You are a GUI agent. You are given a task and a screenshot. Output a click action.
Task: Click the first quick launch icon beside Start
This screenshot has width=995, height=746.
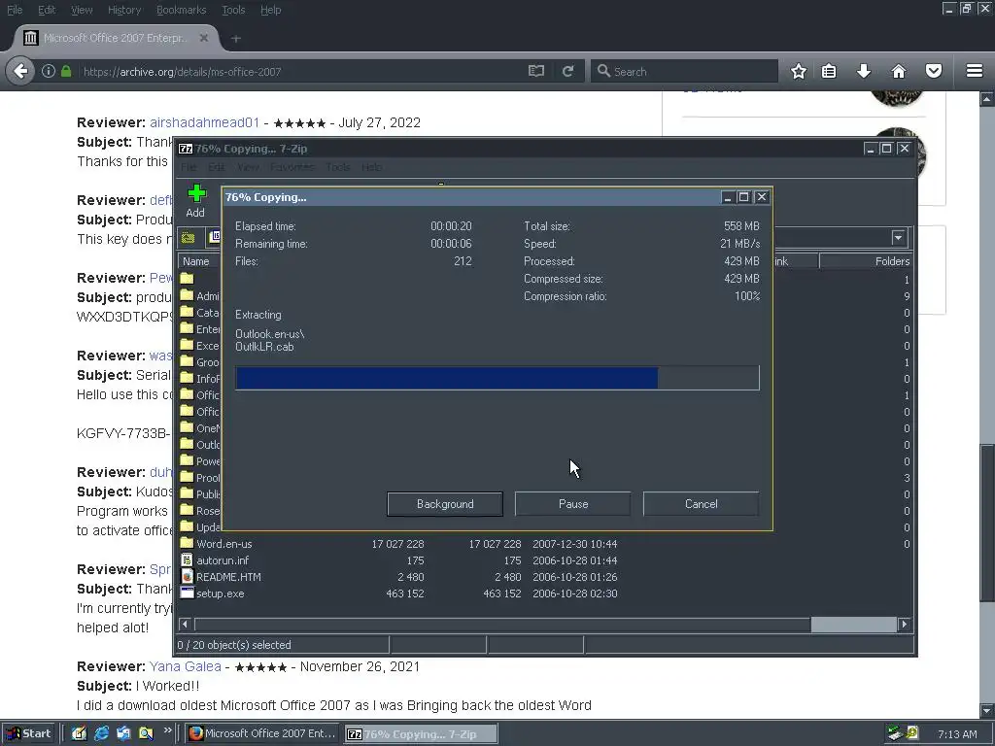click(79, 733)
